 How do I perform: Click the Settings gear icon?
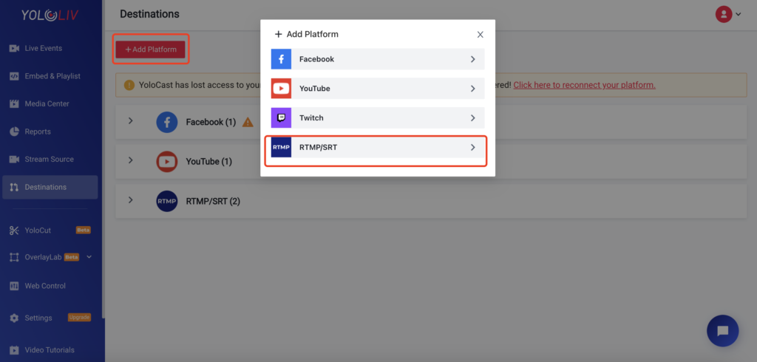(14, 318)
